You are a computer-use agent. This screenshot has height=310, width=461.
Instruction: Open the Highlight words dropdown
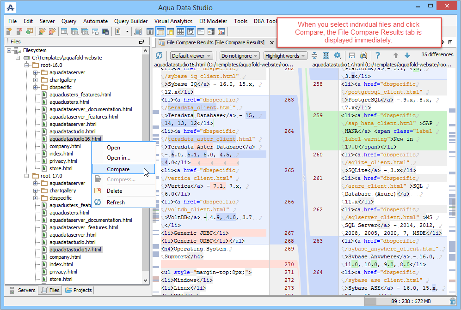(285, 56)
